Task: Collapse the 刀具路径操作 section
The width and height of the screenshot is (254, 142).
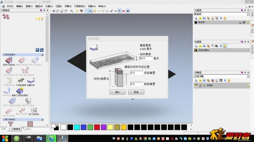Action: pyautogui.click(x=42, y=55)
